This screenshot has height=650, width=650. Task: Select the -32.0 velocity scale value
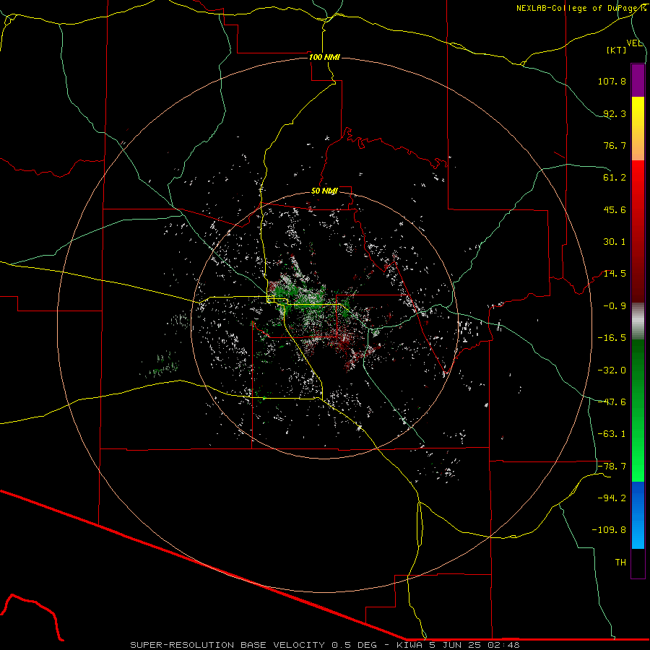612,370
